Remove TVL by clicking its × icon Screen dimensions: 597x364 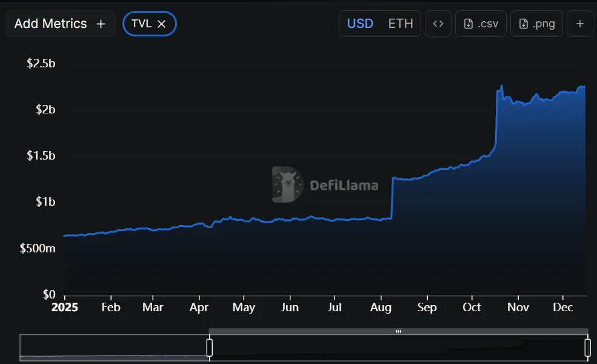pos(161,23)
